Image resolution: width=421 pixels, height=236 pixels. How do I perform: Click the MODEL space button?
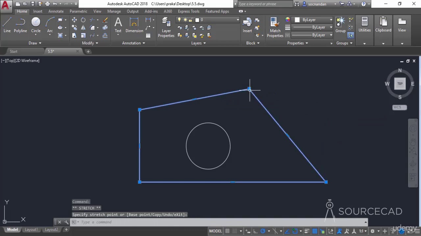tap(215, 231)
